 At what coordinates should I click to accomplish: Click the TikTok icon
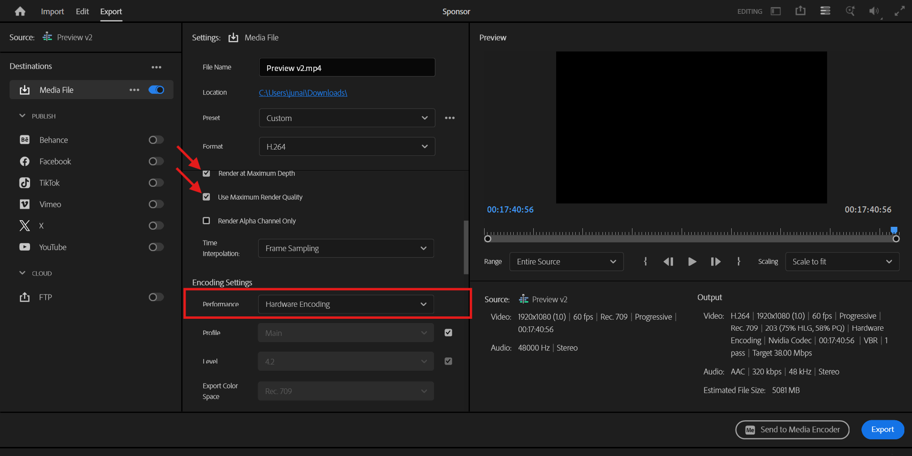[x=25, y=182]
